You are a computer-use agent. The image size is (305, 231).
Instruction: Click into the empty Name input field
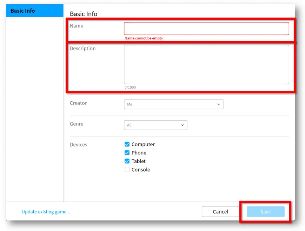tap(206, 29)
